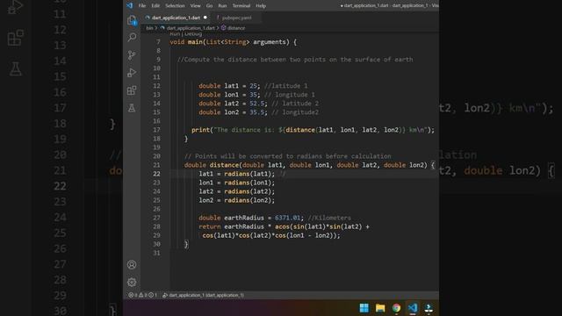Switch to VS Code from the taskbar

pyautogui.click(x=413, y=308)
